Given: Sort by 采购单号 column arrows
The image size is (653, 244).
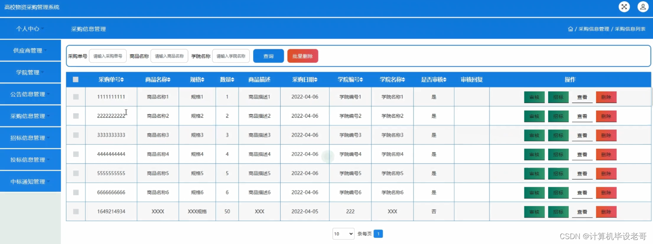Looking at the screenshot, I should (122, 80).
